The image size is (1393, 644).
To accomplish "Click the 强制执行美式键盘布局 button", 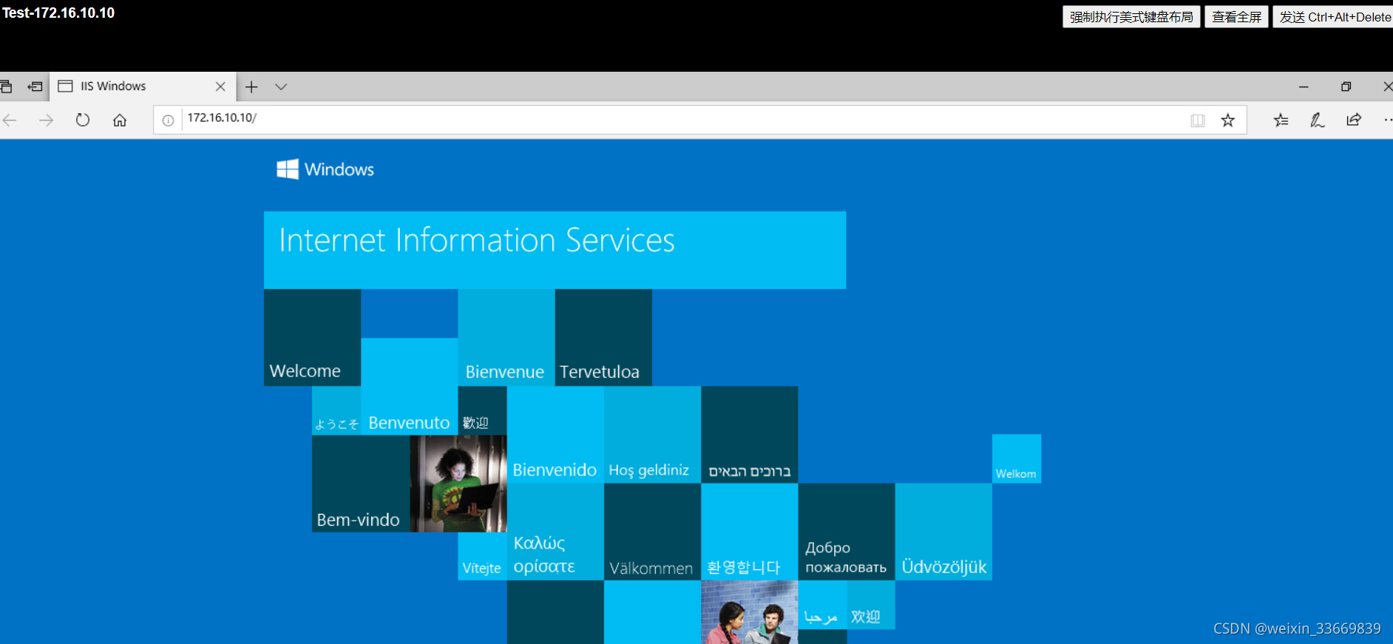I will 1131,17.
